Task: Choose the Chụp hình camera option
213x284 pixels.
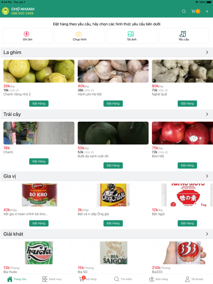Action: (80, 36)
